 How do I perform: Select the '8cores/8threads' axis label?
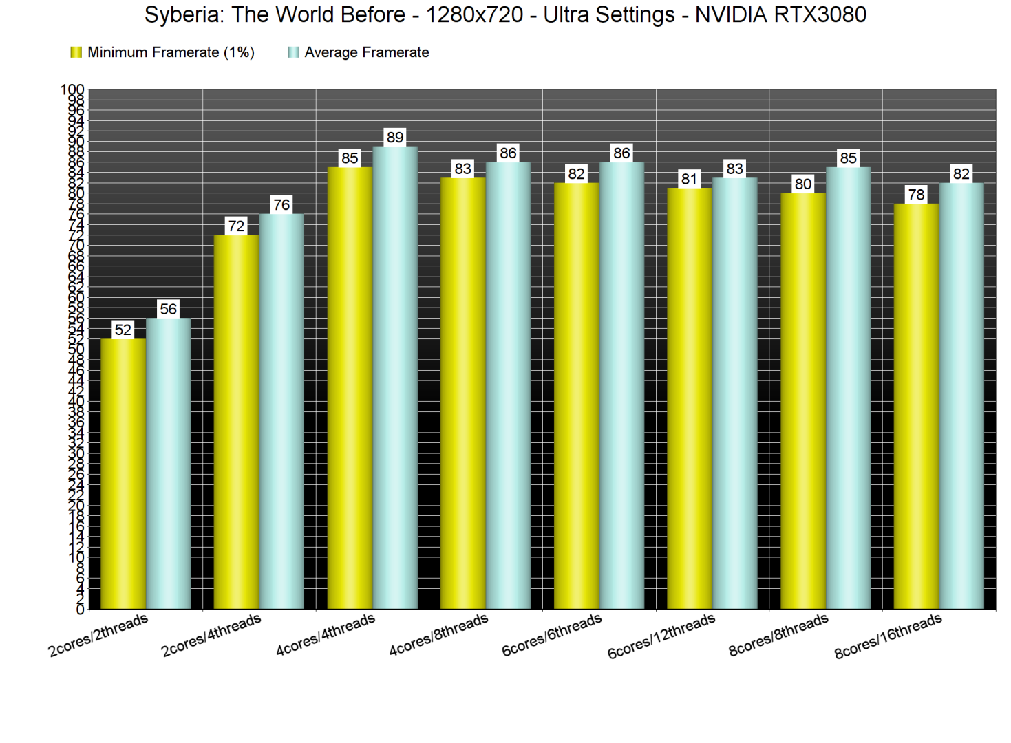(778, 635)
